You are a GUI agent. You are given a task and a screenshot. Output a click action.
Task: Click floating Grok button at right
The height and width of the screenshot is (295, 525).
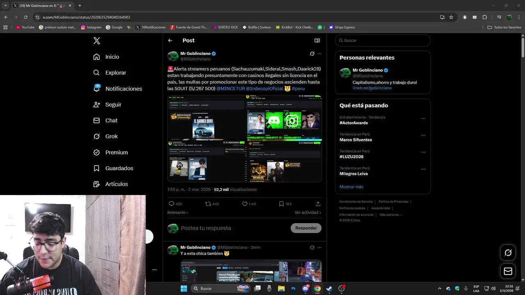coord(508,253)
